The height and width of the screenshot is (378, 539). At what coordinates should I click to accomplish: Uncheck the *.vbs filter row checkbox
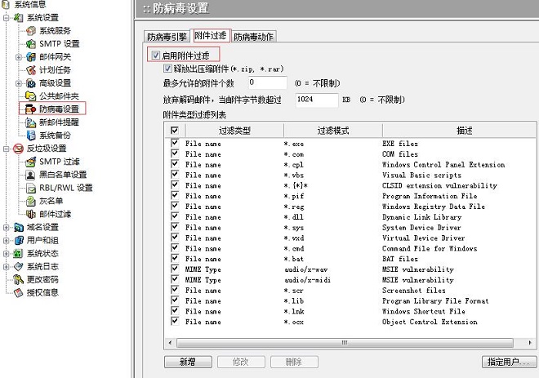[175, 174]
